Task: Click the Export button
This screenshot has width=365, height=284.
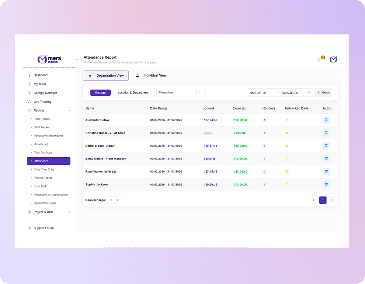Action: click(x=323, y=93)
